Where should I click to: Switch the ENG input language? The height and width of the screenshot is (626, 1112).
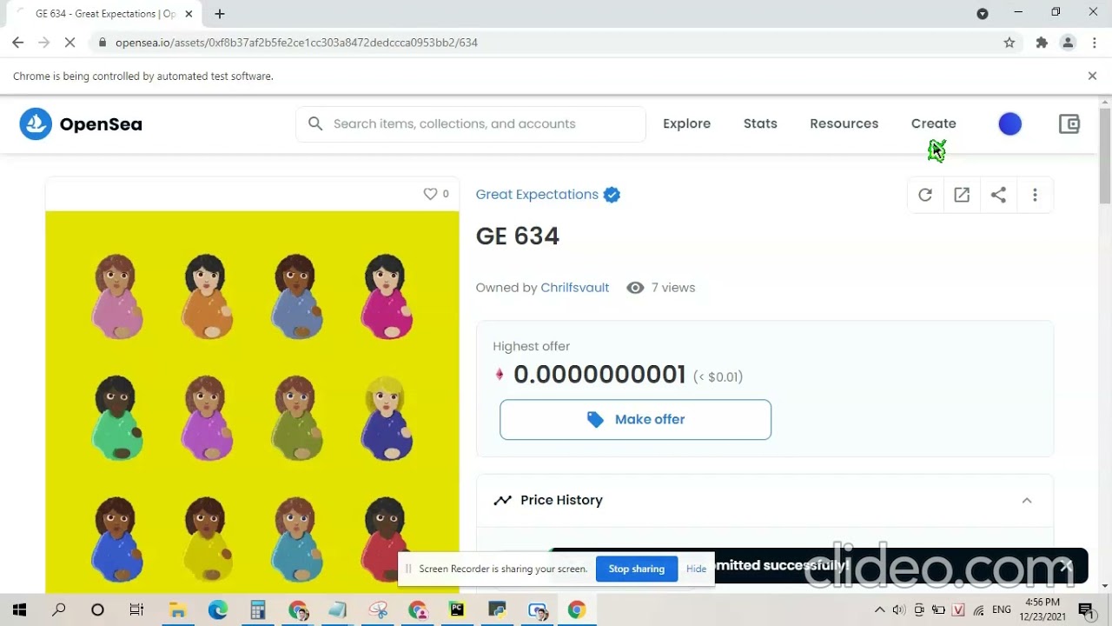coord(1002,609)
